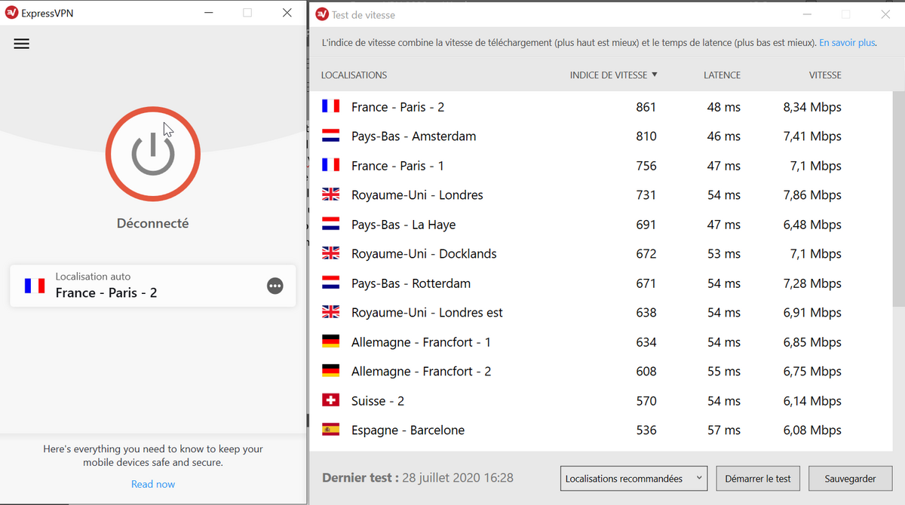Viewport: 905px width, 505px height.
Task: Click the UK flag beside Docklands
Action: pos(330,254)
